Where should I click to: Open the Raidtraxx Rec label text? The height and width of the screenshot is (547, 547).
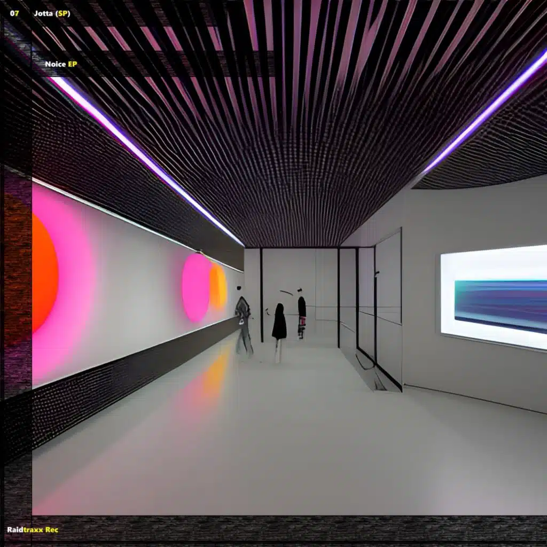click(33, 529)
